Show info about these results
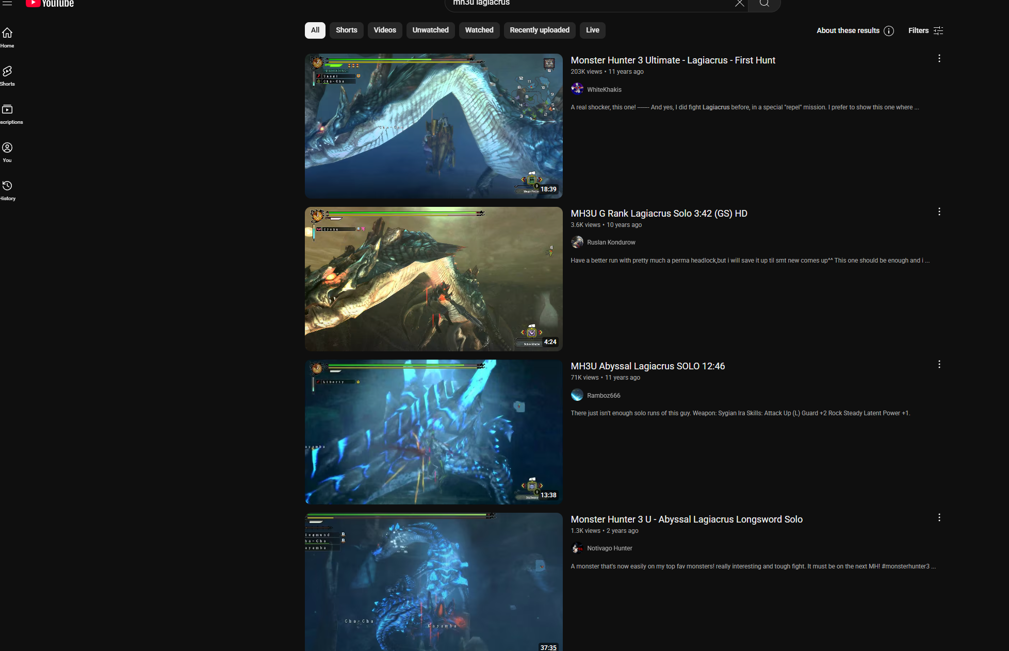Image resolution: width=1009 pixels, height=651 pixels. (888, 31)
